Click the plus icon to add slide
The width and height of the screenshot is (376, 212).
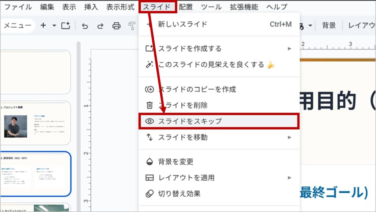[43, 25]
